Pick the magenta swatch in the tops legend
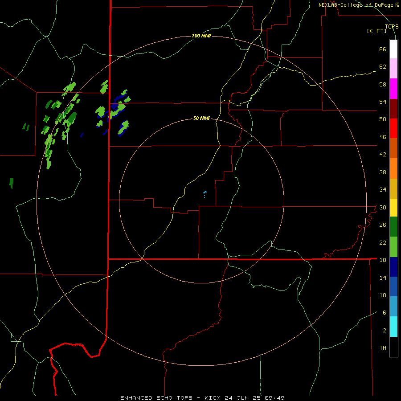Image resolution: width=401 pixels, height=401 pixels. coord(393,89)
